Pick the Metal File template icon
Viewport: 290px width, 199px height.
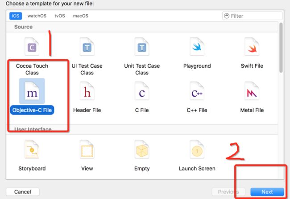coord(252,91)
